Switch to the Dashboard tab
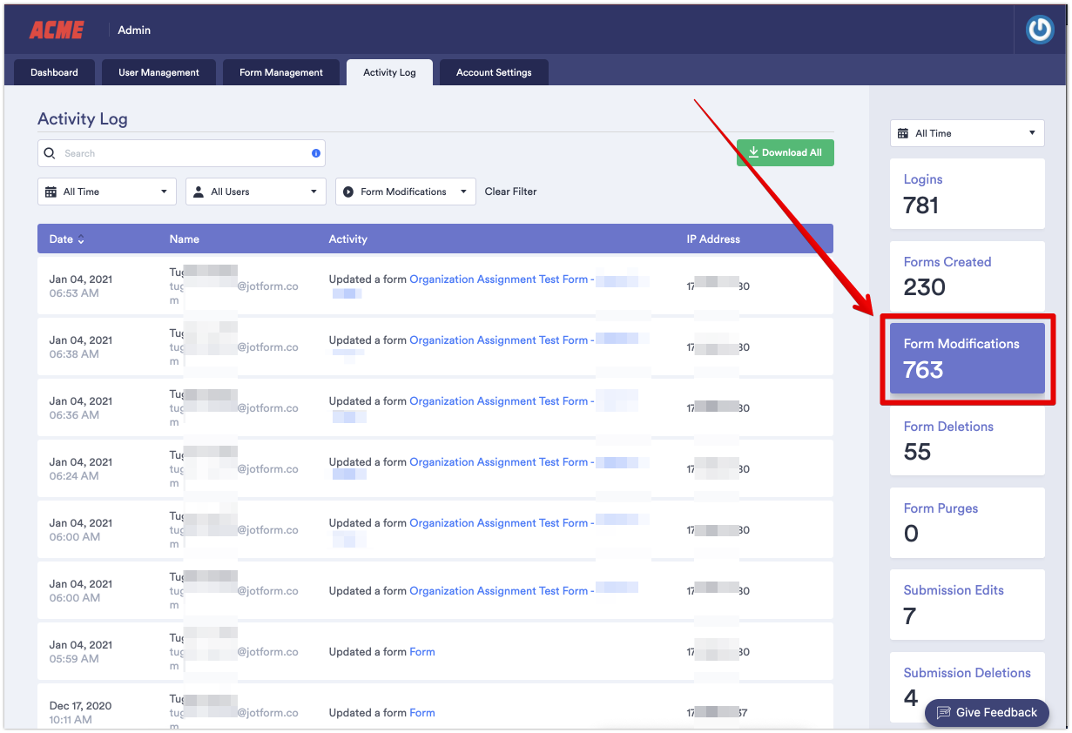 [54, 72]
